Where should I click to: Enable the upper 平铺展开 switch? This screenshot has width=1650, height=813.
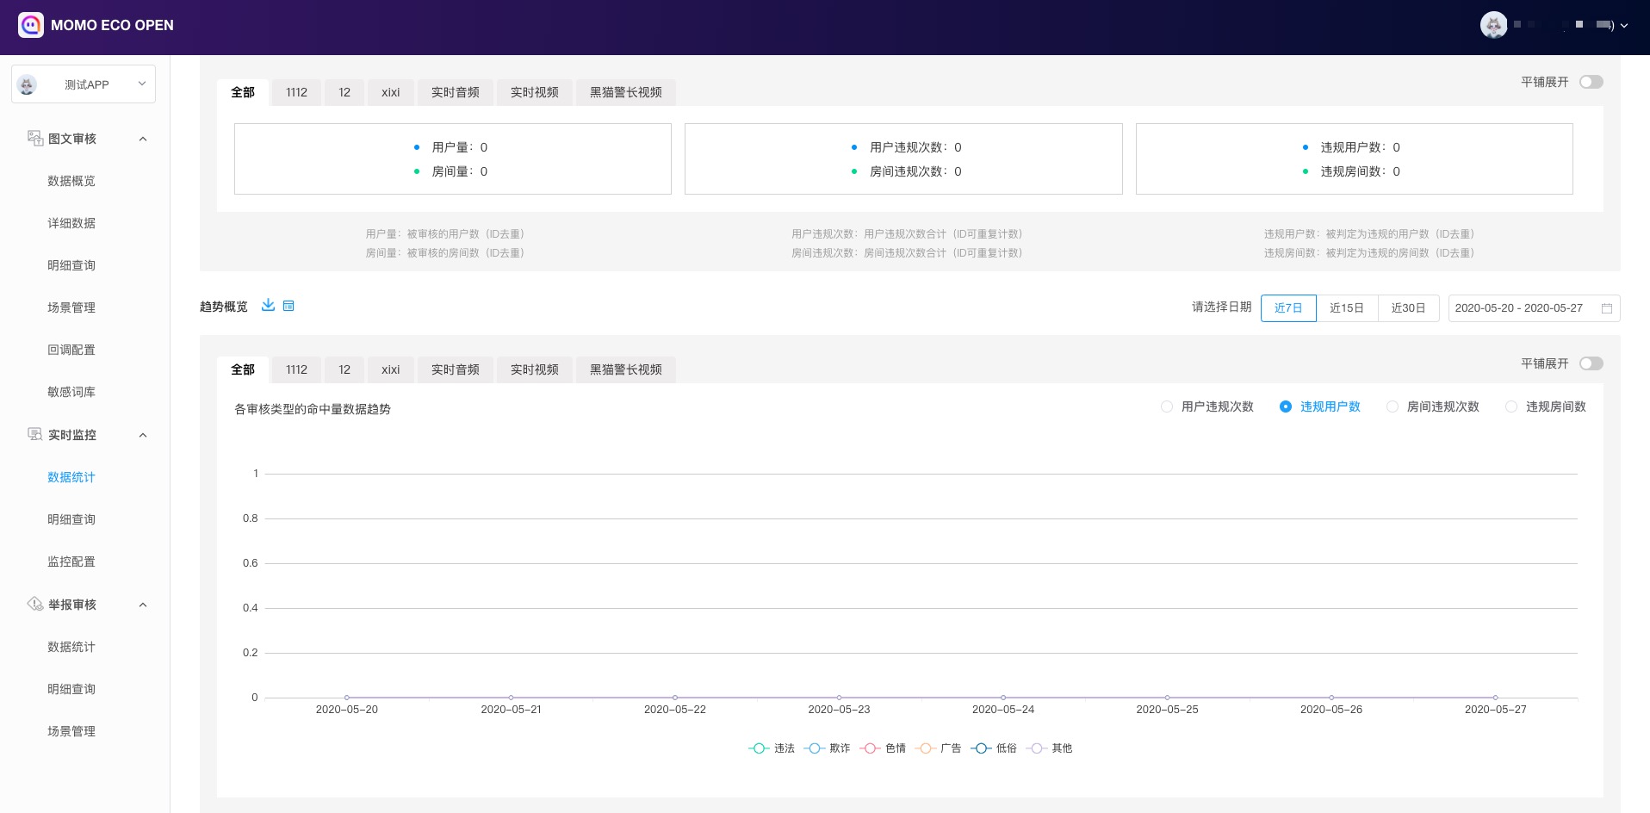coord(1591,82)
